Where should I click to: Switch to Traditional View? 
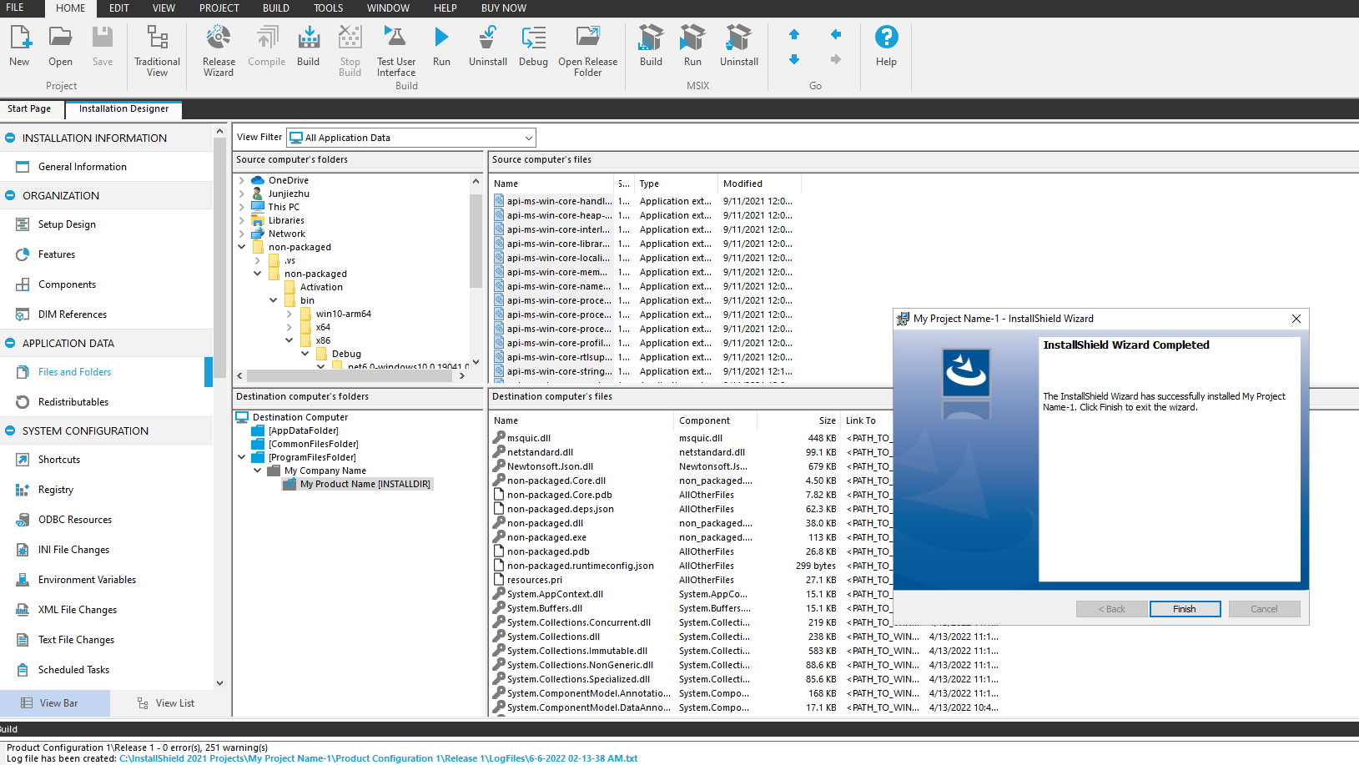coord(157,52)
